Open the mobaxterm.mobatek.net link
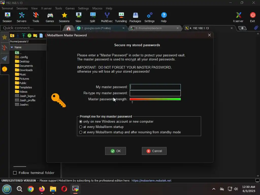The image size is (260, 195). pos(151,181)
